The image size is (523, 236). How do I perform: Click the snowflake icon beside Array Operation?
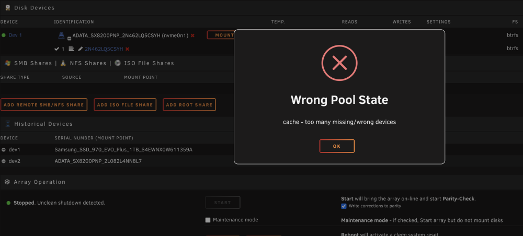[x=7, y=182]
